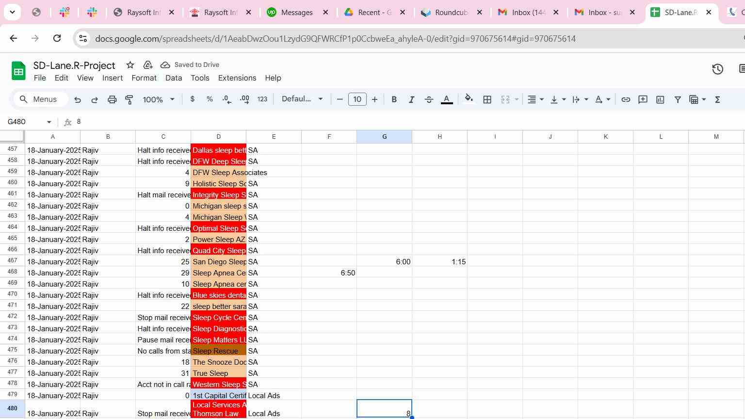
Task: Click cell with San Diego Sleep
Action: coord(219,262)
